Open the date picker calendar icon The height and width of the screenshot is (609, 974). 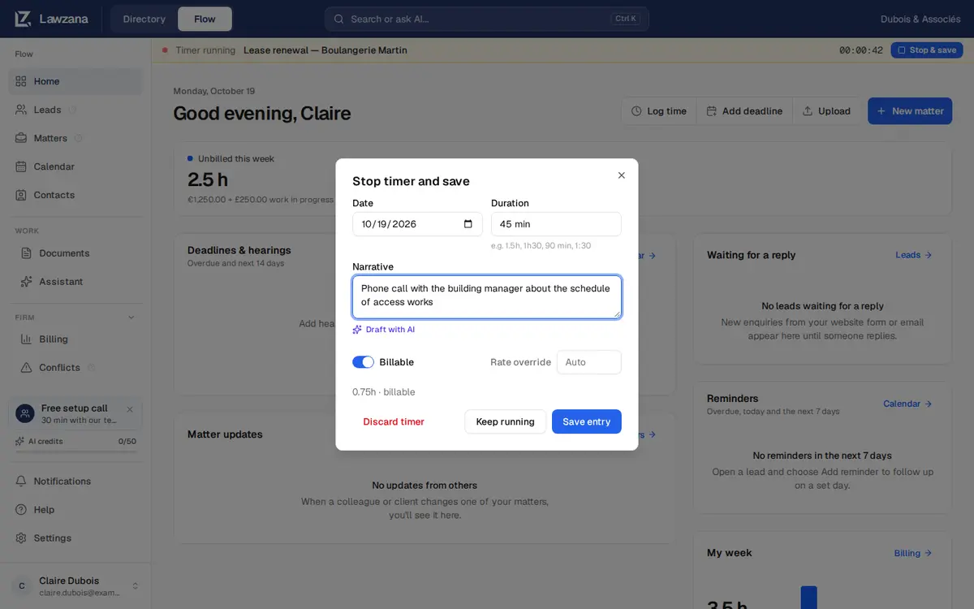click(x=468, y=224)
